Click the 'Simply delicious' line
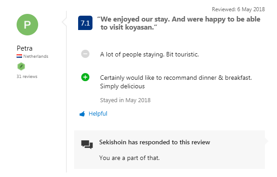Image resolution: width=277 pixels, height=177 pixels. (123, 86)
